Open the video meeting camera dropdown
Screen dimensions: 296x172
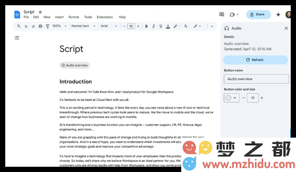point(234,14)
